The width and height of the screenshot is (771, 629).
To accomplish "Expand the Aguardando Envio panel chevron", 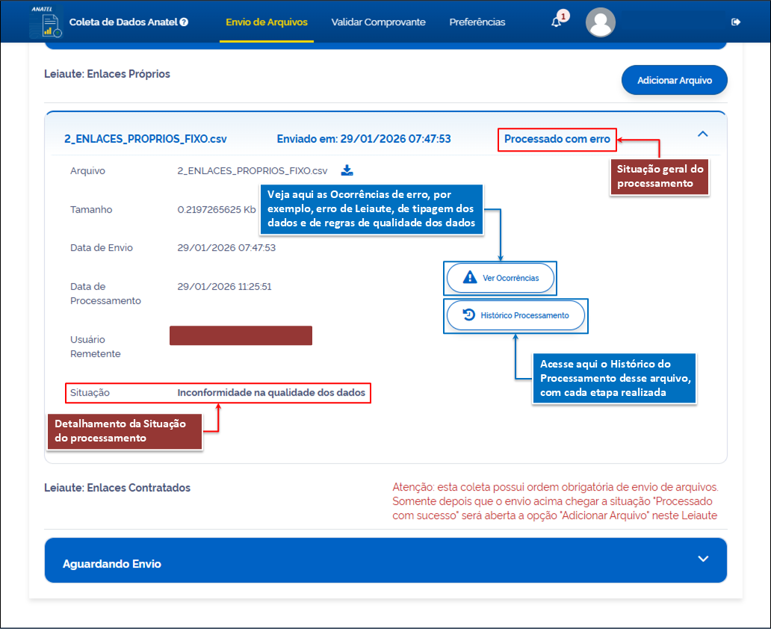I will click(x=703, y=559).
